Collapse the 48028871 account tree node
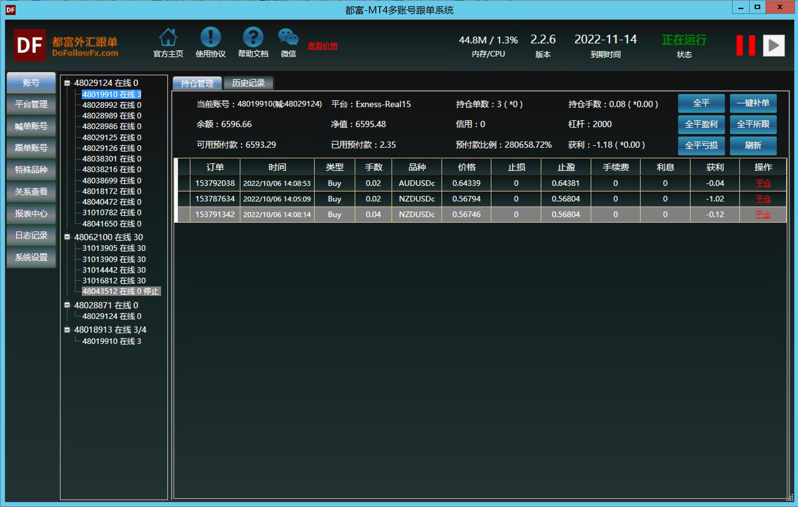This screenshot has width=798, height=507. (67, 305)
